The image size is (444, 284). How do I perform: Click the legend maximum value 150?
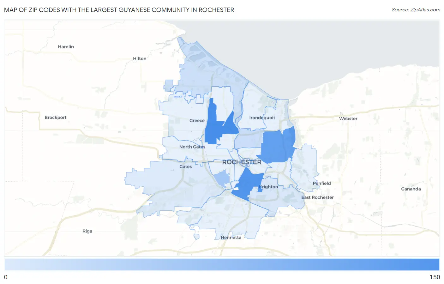point(435,277)
